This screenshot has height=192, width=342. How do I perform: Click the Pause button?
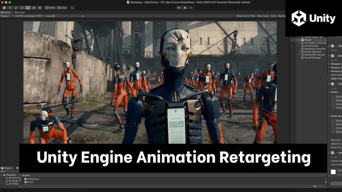[x=185, y=7]
